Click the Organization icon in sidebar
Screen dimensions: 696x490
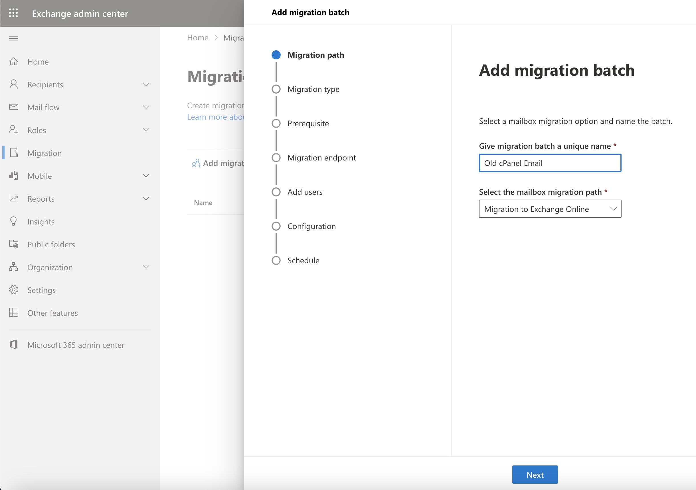pos(14,267)
